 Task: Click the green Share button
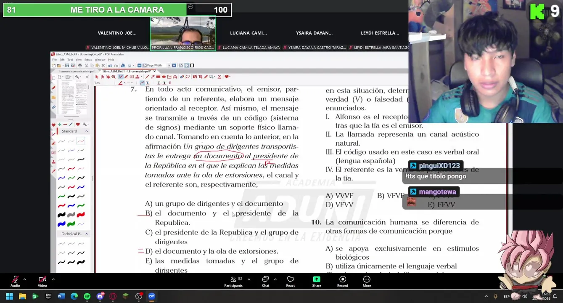[x=317, y=282]
